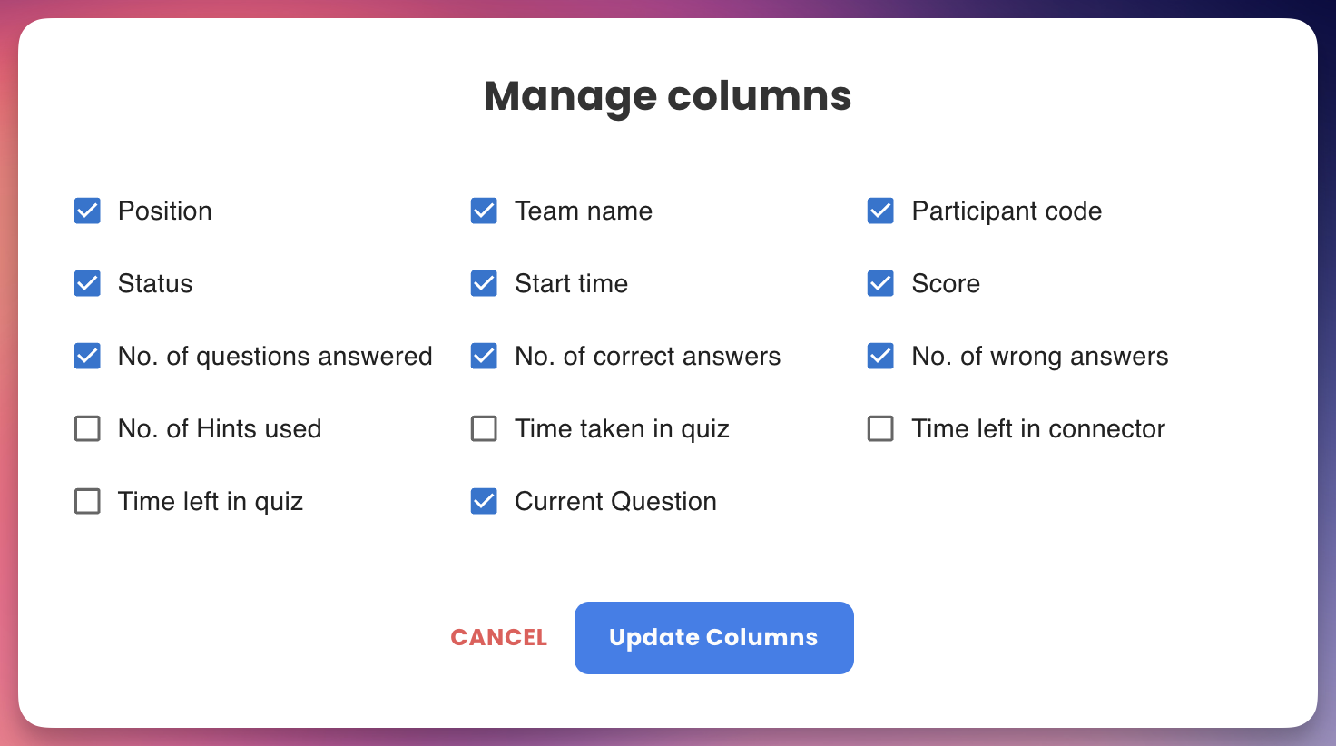This screenshot has width=1336, height=746.
Task: Uncheck the Score column checkbox
Action: [880, 283]
